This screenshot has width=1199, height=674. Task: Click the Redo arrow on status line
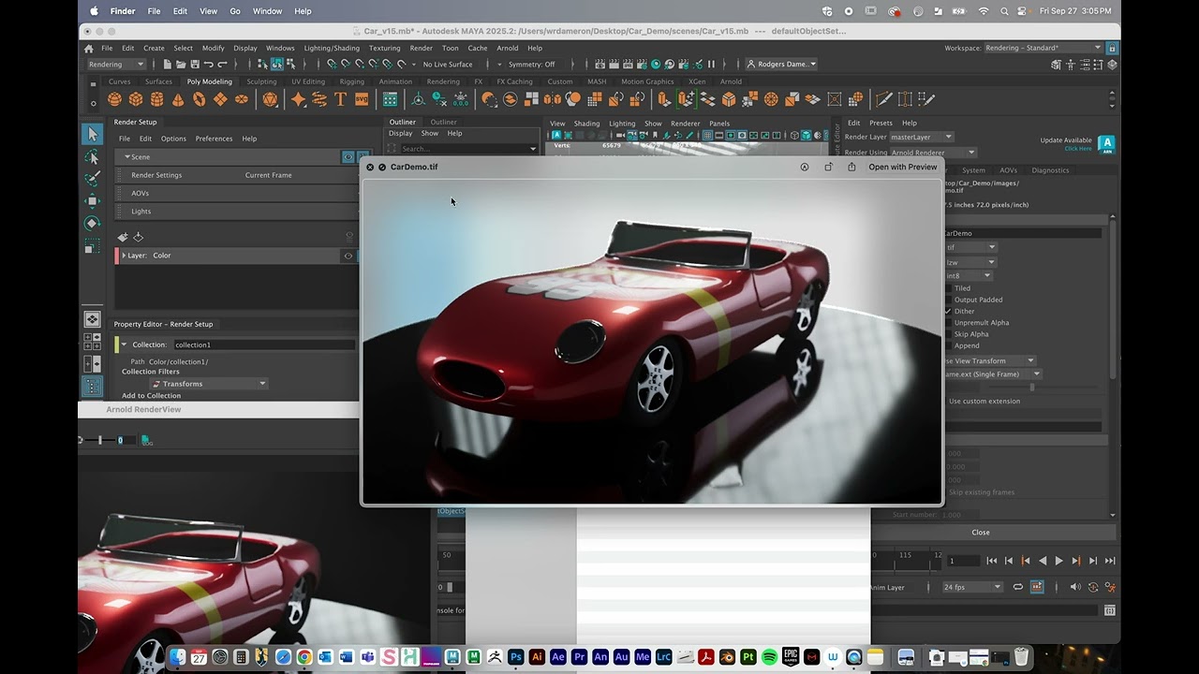[x=223, y=65]
